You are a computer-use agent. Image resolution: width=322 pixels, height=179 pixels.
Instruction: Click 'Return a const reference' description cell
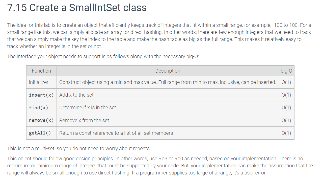point(168,133)
